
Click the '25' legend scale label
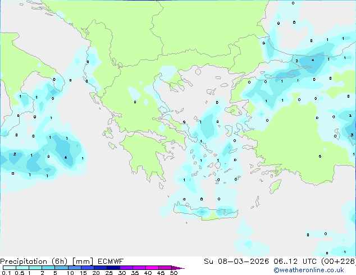(x=109, y=273)
